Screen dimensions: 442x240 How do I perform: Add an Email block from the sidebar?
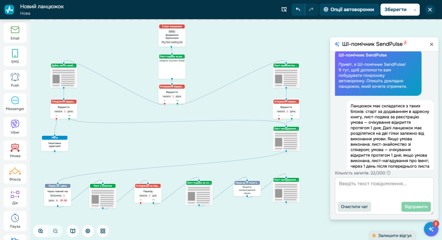click(x=15, y=33)
